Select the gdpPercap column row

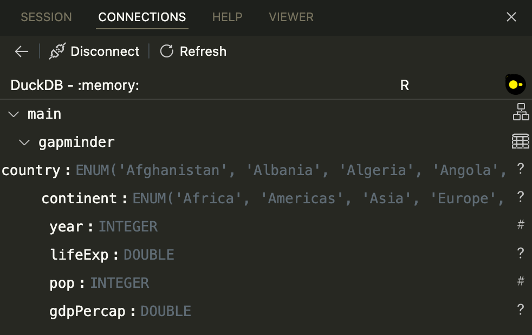266,311
